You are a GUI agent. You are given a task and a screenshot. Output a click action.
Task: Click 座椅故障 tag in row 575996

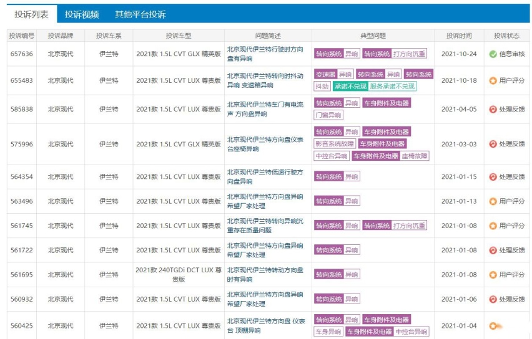415,156
